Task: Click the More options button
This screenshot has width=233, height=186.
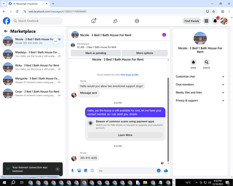Action: click(x=144, y=53)
